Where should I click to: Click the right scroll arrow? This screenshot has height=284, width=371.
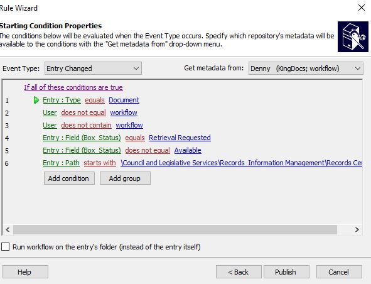tap(357, 229)
